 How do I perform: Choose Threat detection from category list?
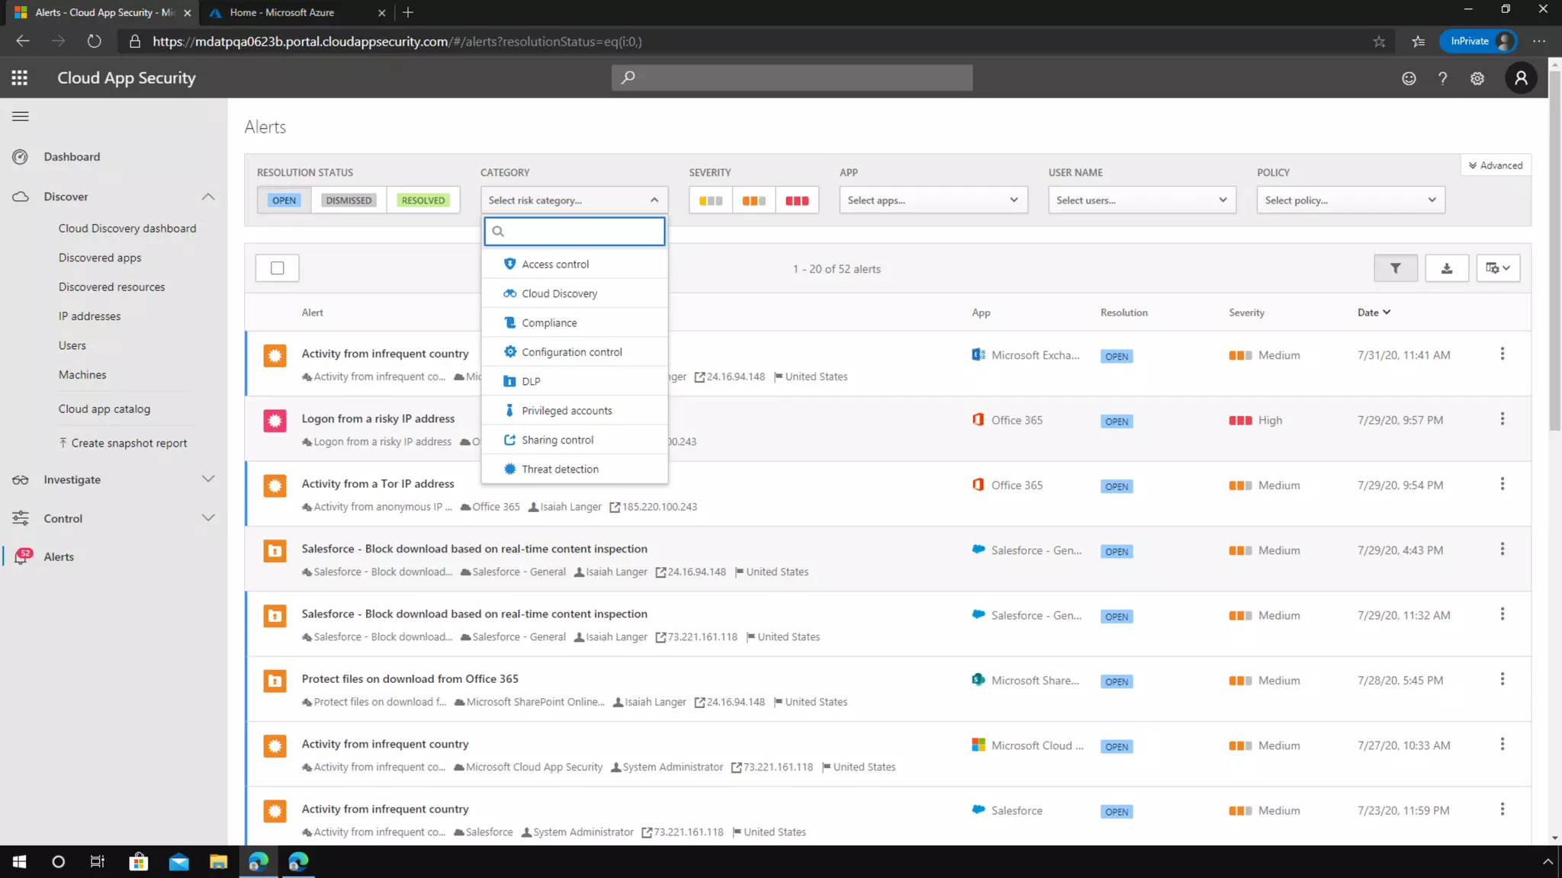tap(560, 469)
